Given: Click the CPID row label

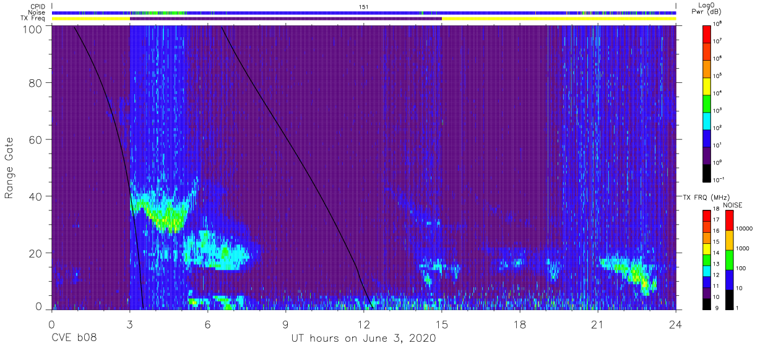Looking at the screenshot, I should [38, 7].
